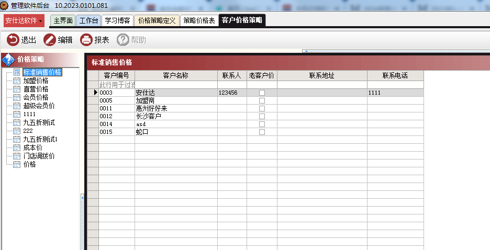Click the 价格策略 panel header icon
The width and height of the screenshot is (490, 250).
[x=8, y=60]
